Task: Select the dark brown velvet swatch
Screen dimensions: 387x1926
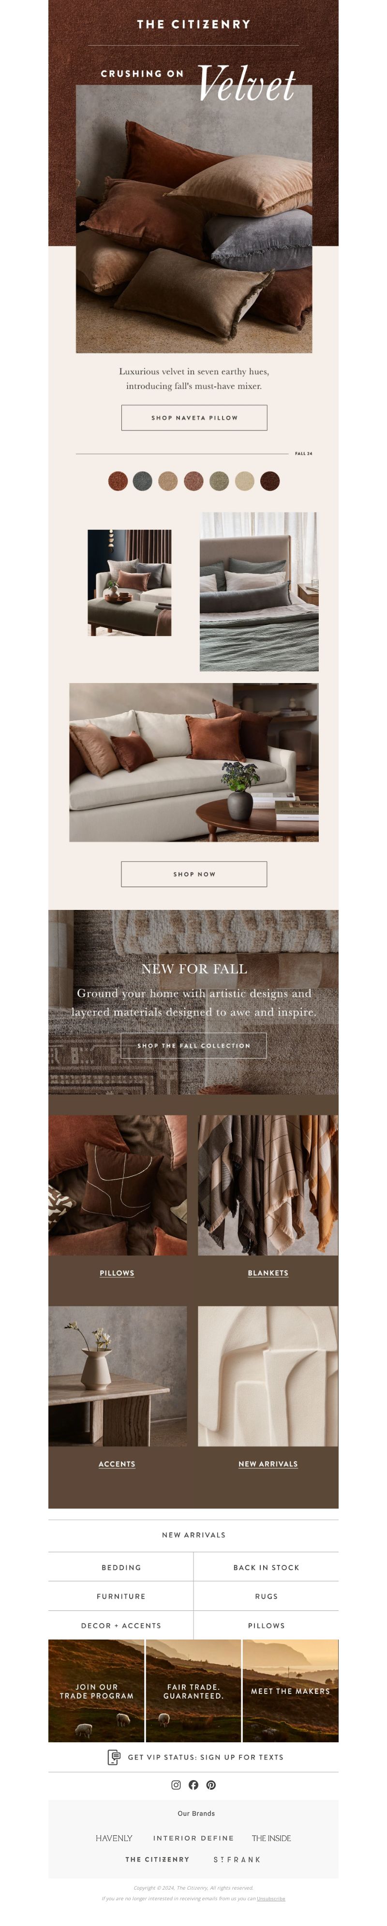Action: (270, 481)
